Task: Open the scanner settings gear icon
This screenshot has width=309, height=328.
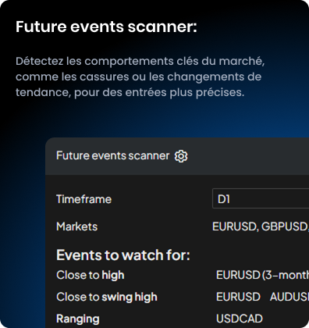Action: tap(181, 156)
